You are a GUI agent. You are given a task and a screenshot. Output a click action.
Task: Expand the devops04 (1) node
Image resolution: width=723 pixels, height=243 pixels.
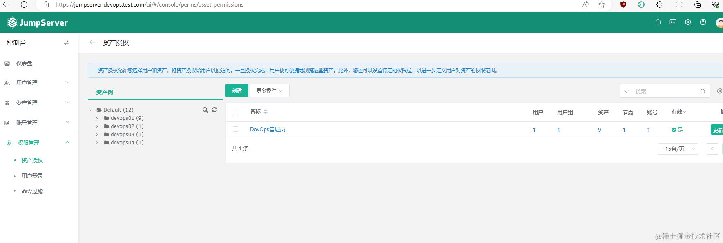97,143
